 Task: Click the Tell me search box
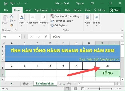point(100,10)
